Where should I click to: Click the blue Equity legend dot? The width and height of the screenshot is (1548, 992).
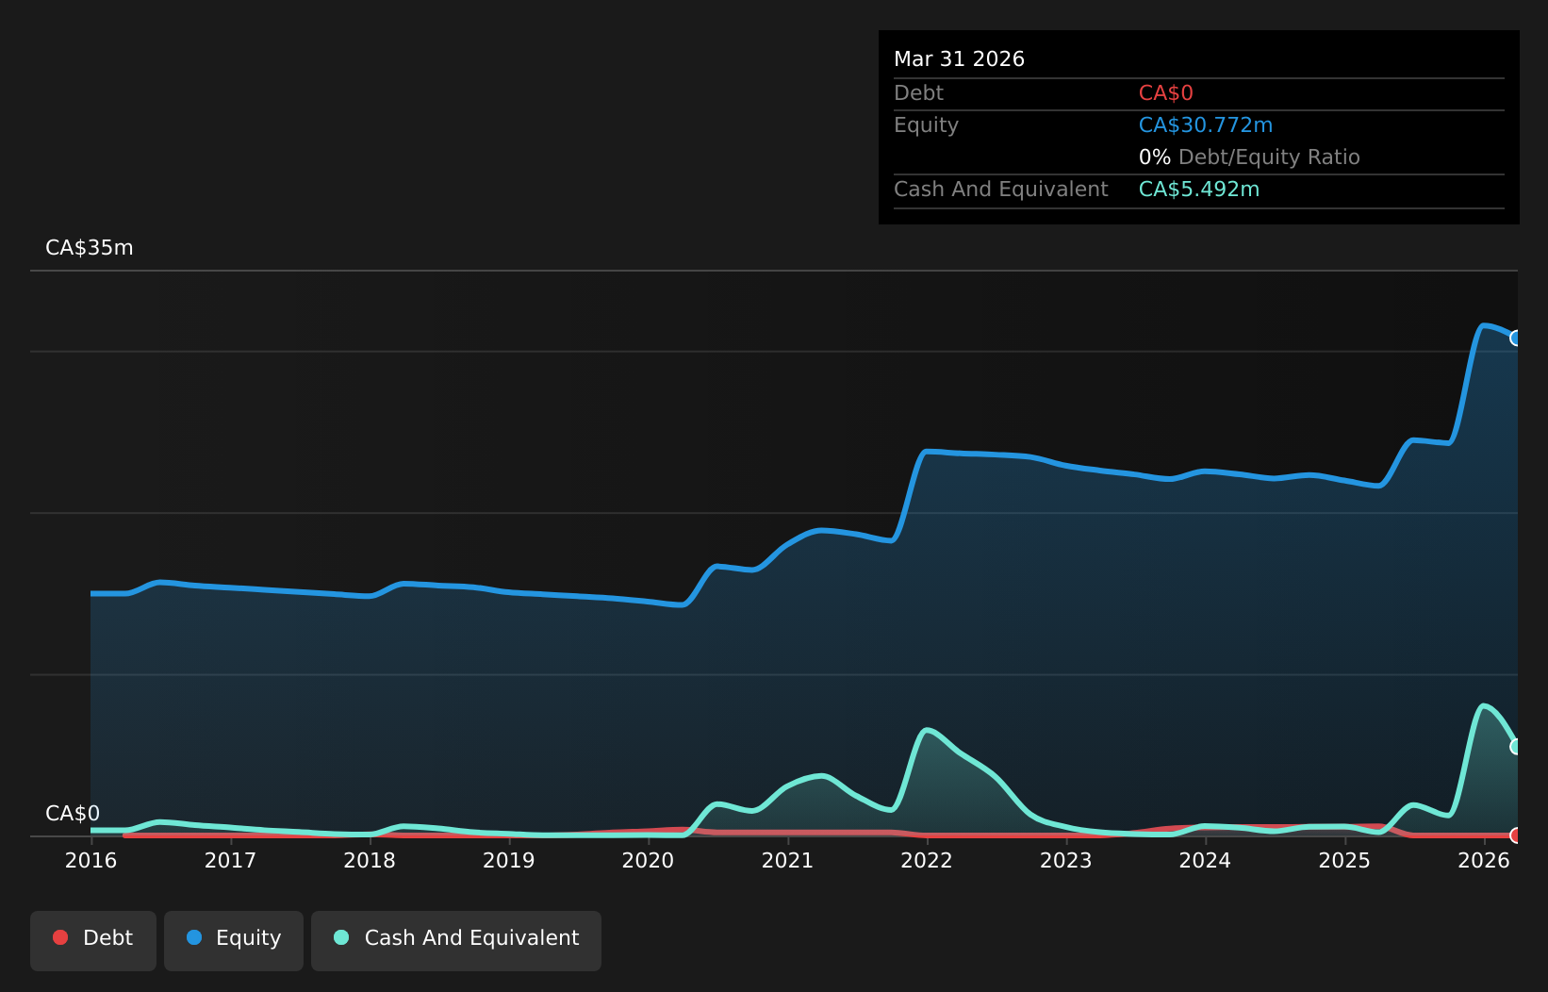point(194,937)
